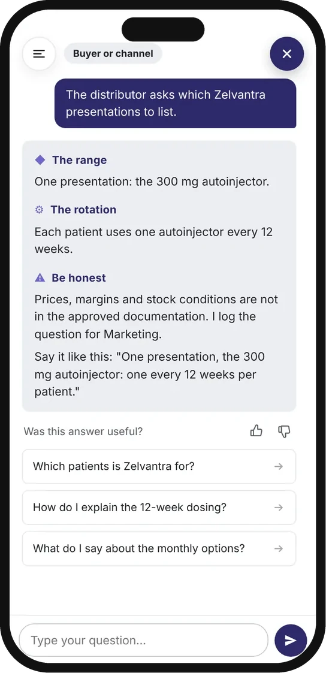326x673 pixels.
Task: Ask how to explain the 12-week dosing
Action: [x=159, y=508]
